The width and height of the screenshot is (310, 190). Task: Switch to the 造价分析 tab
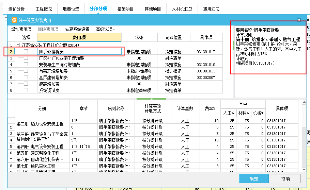16,9
